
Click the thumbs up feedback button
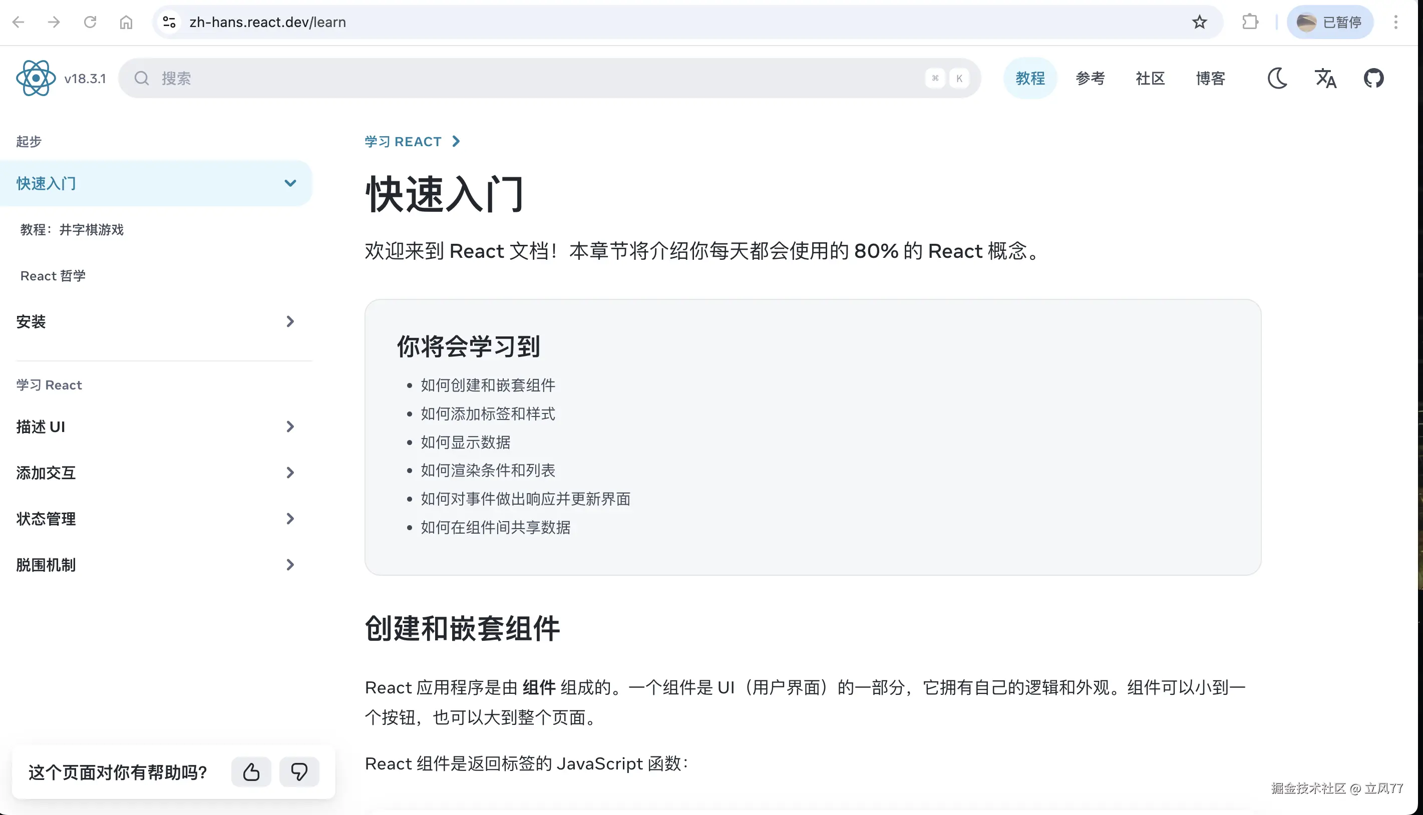[251, 772]
